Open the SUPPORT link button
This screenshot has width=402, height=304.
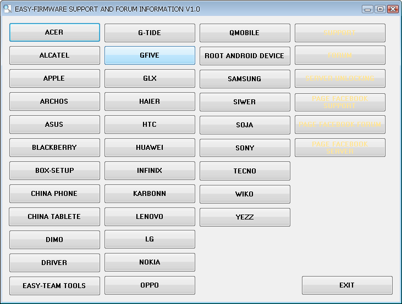click(340, 33)
